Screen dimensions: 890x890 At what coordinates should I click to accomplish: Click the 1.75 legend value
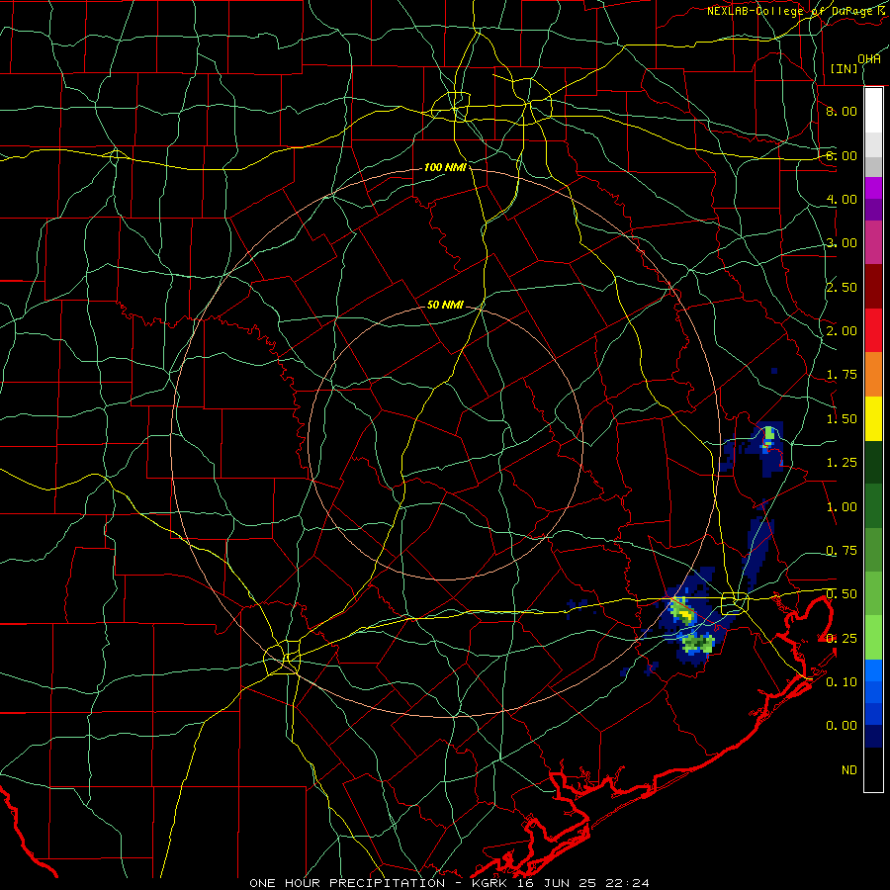pos(842,375)
